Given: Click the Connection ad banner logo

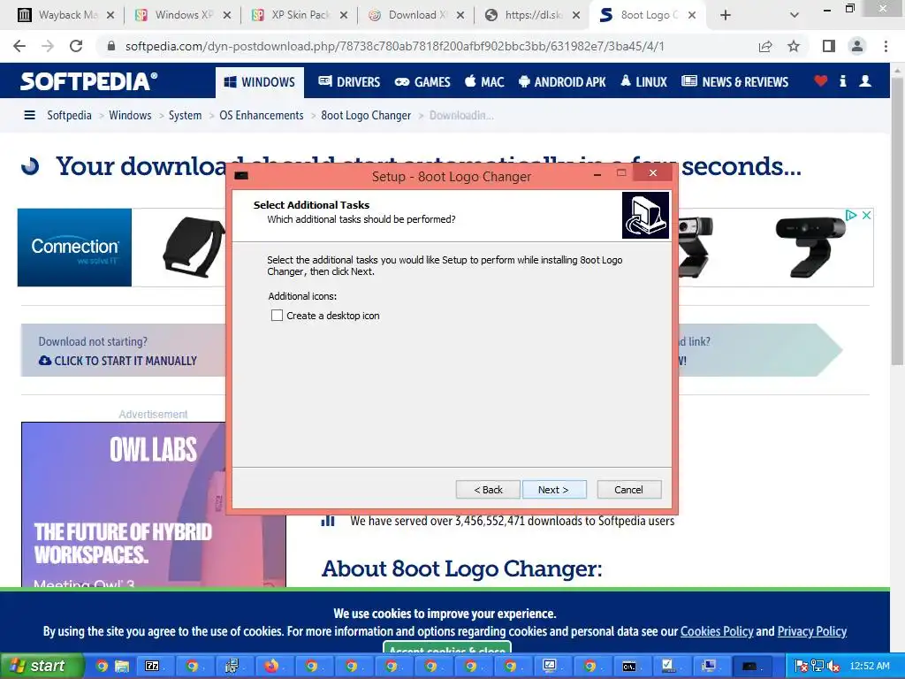Looking at the screenshot, I should [x=74, y=248].
